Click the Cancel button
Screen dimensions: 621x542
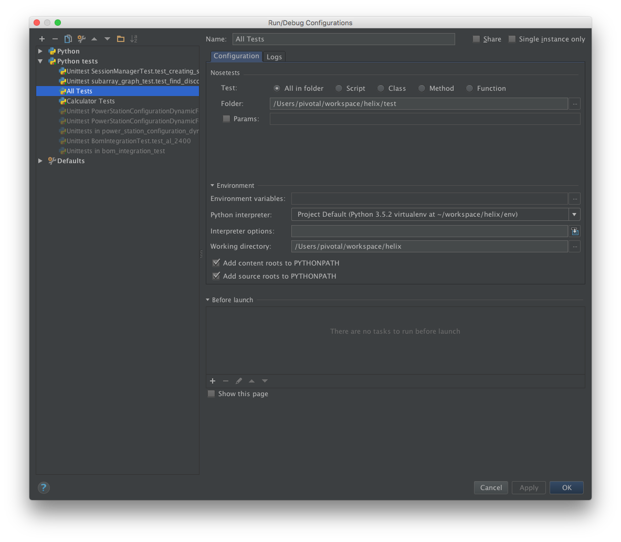[491, 488]
